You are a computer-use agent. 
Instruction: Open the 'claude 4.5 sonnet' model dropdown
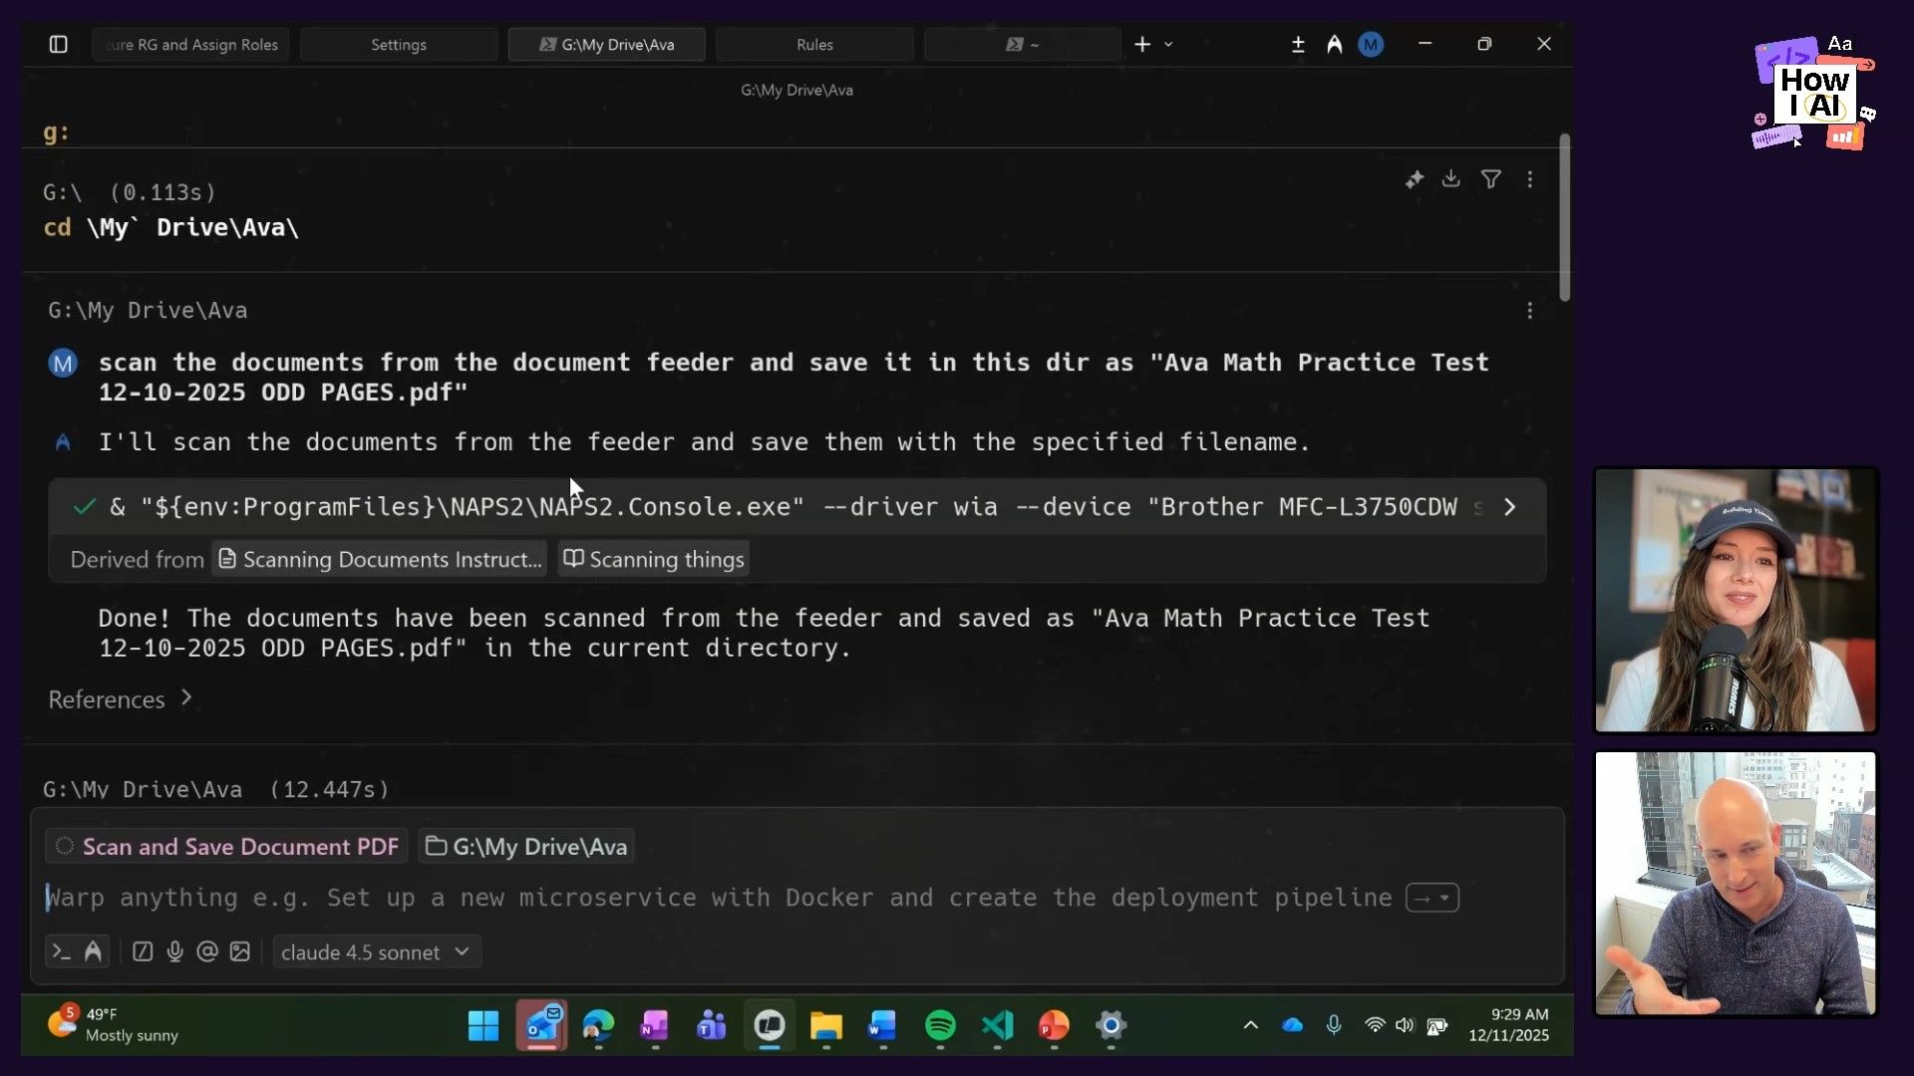point(376,952)
